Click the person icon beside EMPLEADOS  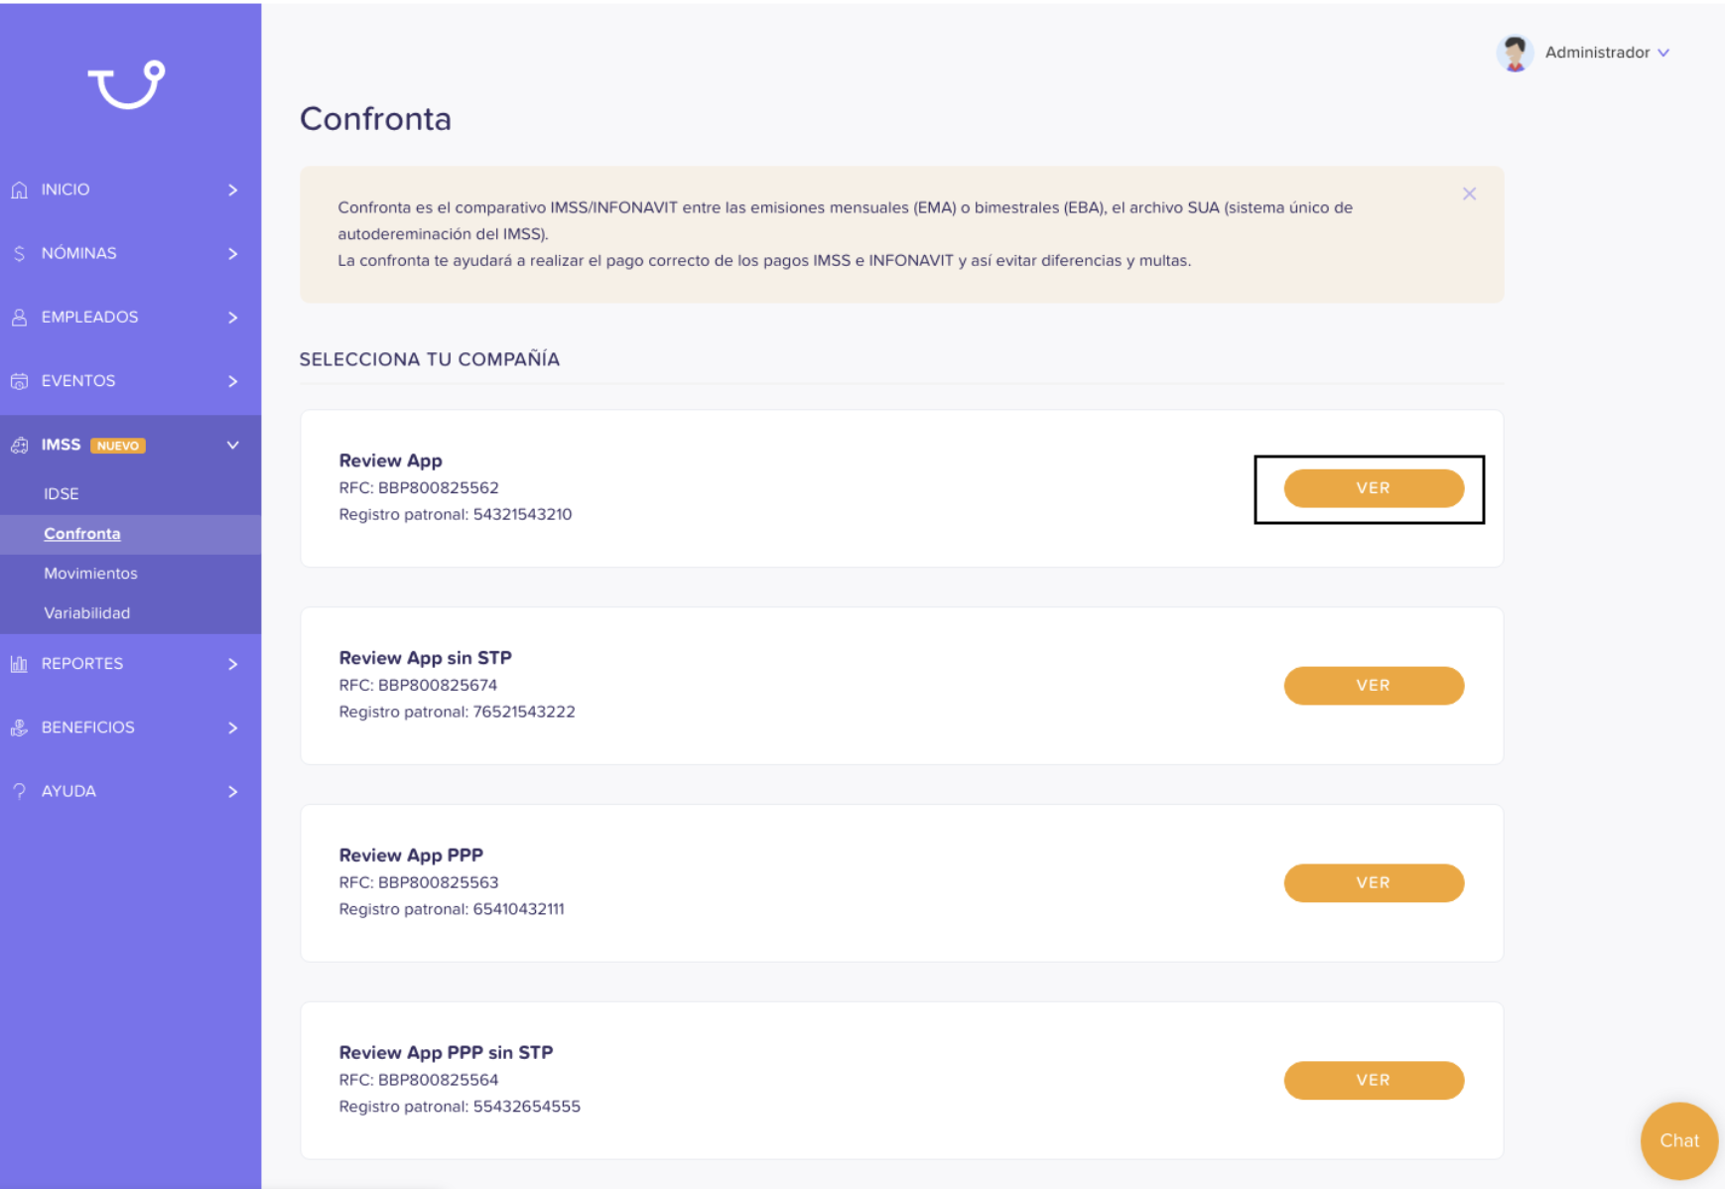tap(19, 318)
